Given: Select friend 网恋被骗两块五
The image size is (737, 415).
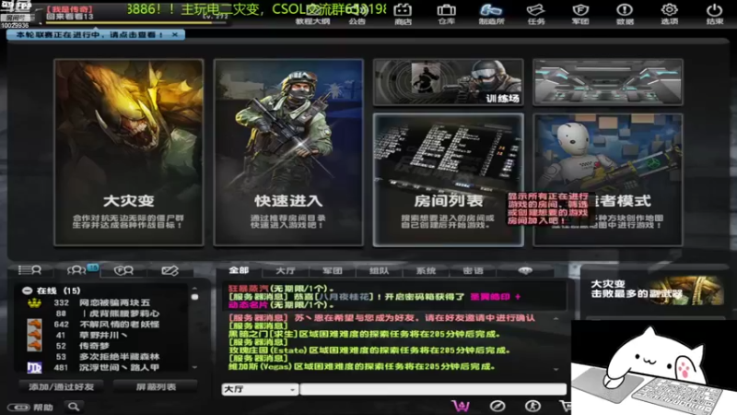Looking at the screenshot, I should pos(114,302).
